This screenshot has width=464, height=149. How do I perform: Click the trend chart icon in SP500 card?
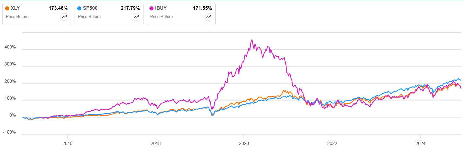[136, 17]
